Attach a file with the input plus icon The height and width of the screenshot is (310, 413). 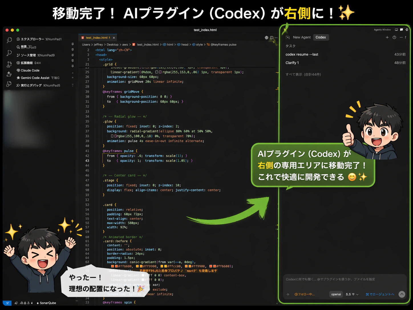288,294
